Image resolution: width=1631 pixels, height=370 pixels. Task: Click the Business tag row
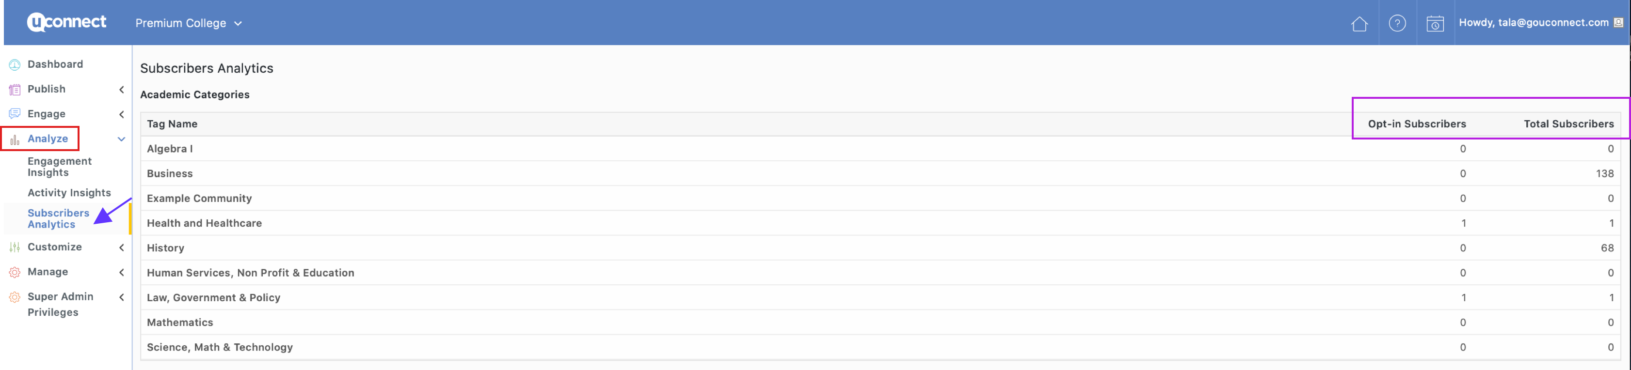click(170, 174)
